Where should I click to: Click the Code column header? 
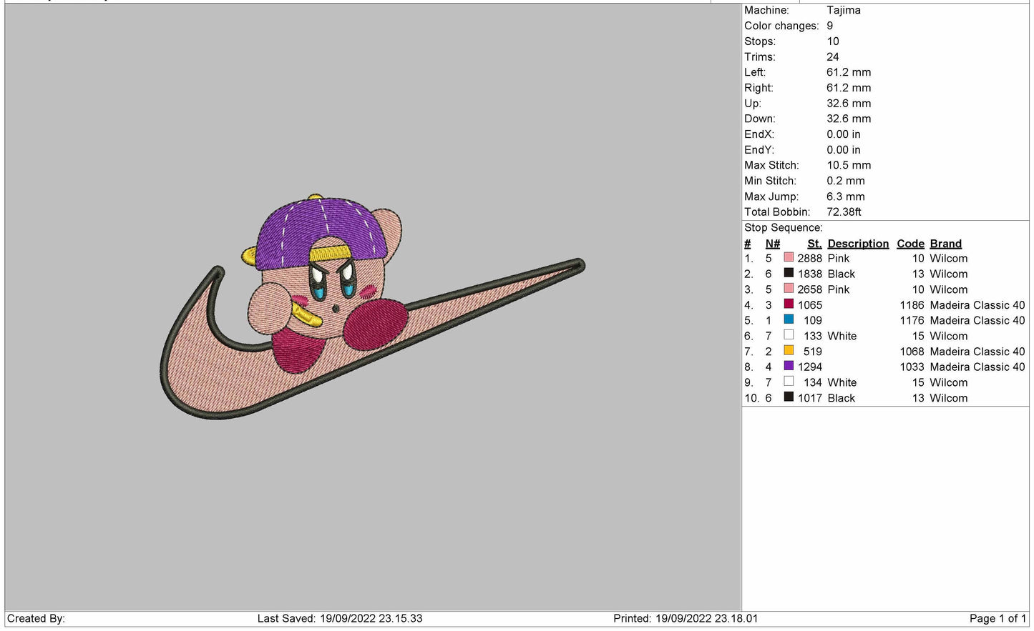point(910,244)
